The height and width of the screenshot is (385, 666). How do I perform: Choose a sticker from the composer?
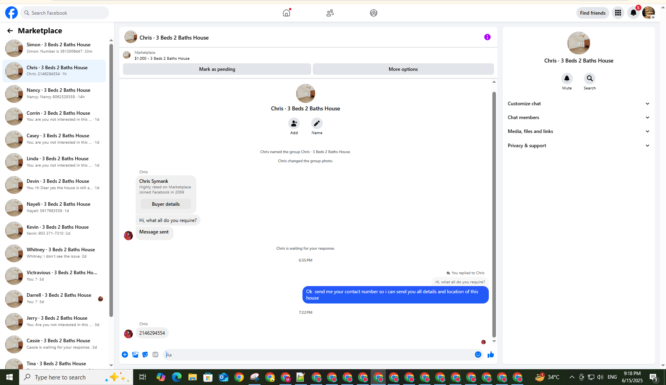coord(145,355)
